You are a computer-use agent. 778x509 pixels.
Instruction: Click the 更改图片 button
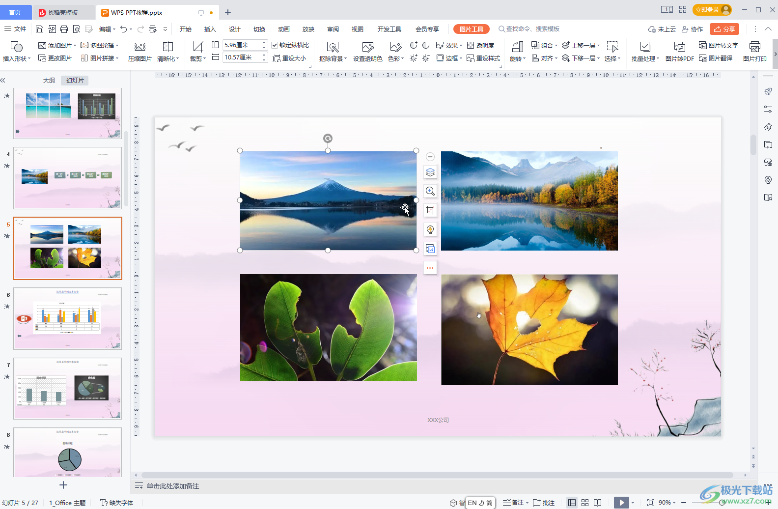coord(55,58)
